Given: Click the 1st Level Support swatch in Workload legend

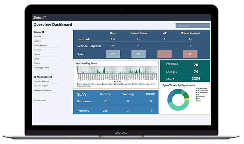Looking at the screenshot, I should pyautogui.click(x=78, y=84).
